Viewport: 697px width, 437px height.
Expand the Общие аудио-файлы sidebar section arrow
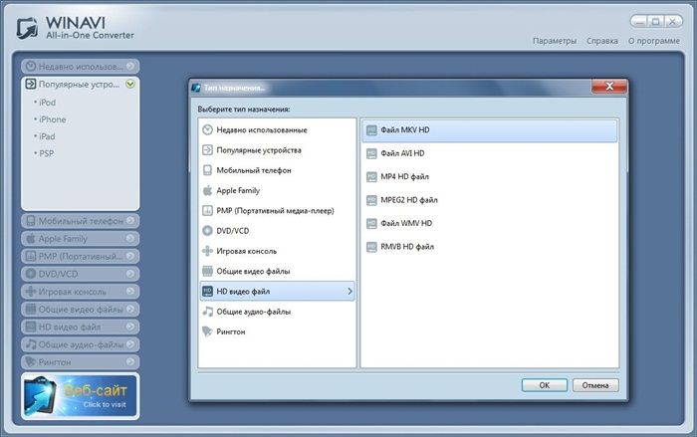(x=130, y=344)
